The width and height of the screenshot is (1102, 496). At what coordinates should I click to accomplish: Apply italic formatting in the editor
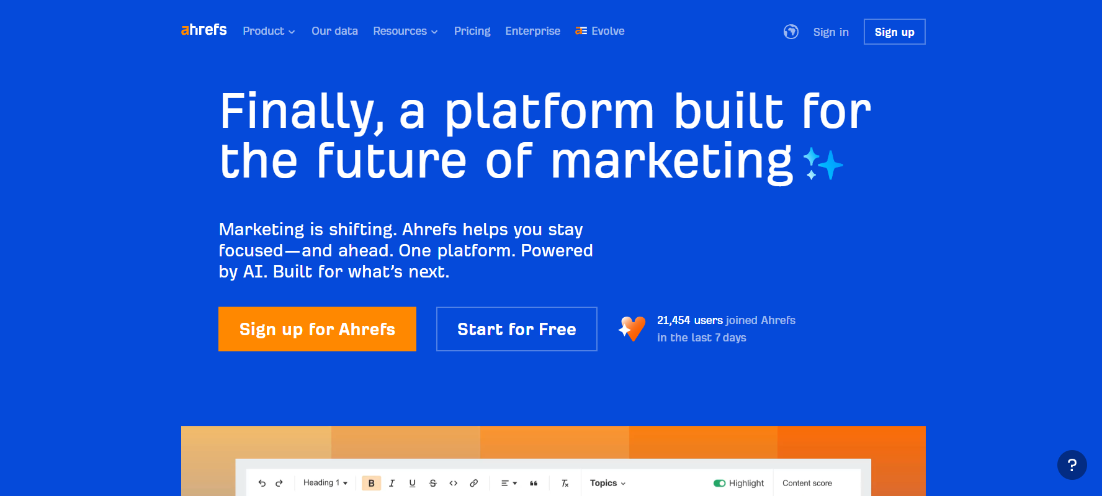click(x=392, y=483)
